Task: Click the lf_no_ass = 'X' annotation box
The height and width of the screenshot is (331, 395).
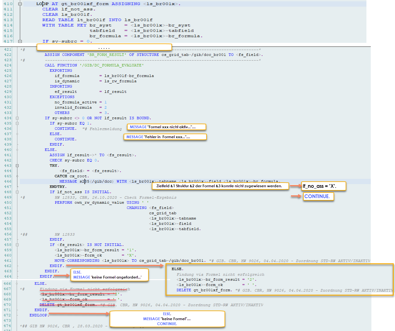Action: click(324, 186)
